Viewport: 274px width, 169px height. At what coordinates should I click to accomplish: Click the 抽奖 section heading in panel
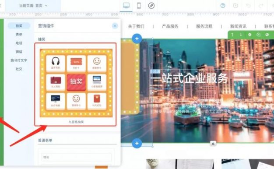42,39
